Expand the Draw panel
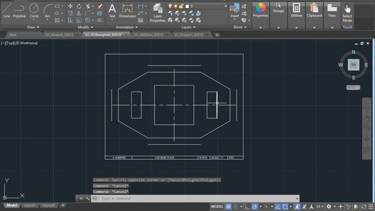 click(33, 28)
